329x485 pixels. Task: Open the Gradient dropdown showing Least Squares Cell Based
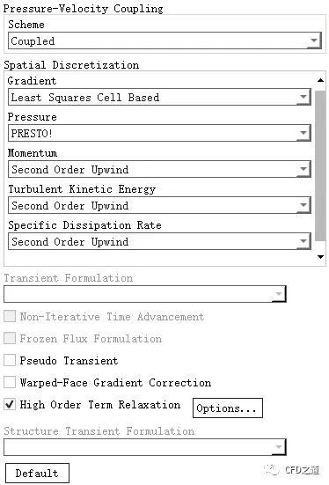[159, 97]
